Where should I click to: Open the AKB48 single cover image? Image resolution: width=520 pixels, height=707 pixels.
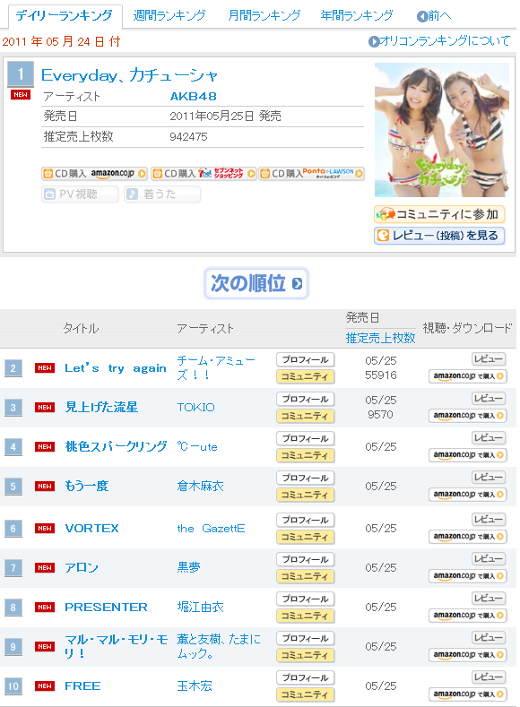pyautogui.click(x=441, y=130)
